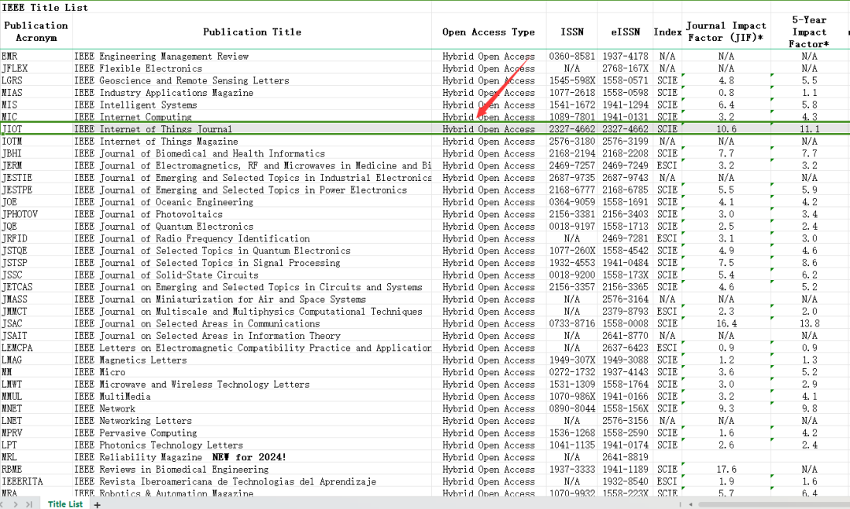Select the Index column header cell

click(667, 31)
